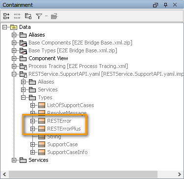Click the RESTError class icon
This screenshot has width=184, height=179.
point(42,121)
